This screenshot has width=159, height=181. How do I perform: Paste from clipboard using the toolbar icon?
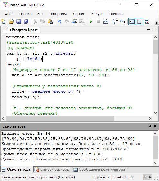(50, 22)
